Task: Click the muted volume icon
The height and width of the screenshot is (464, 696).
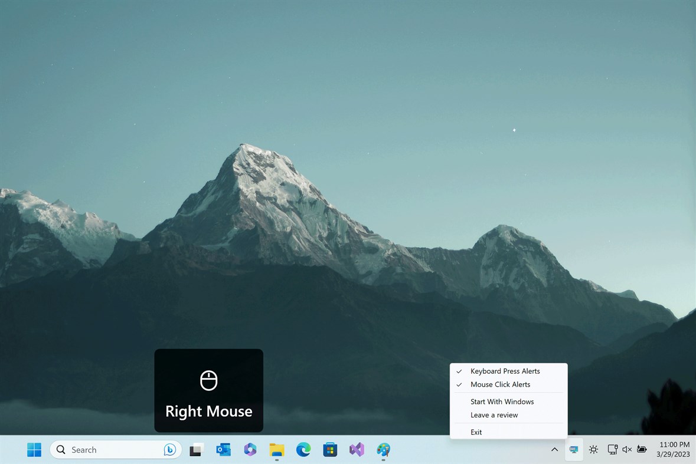Action: point(627,449)
